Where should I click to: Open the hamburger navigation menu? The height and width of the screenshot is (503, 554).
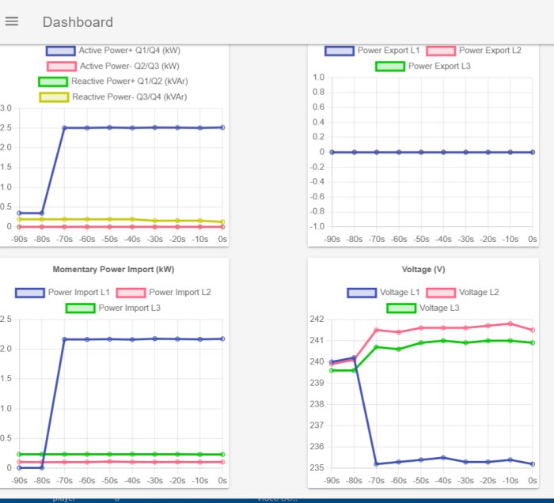12,21
